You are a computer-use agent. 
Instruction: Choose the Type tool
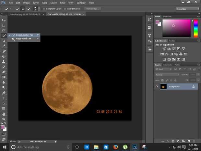[x=4, y=98]
